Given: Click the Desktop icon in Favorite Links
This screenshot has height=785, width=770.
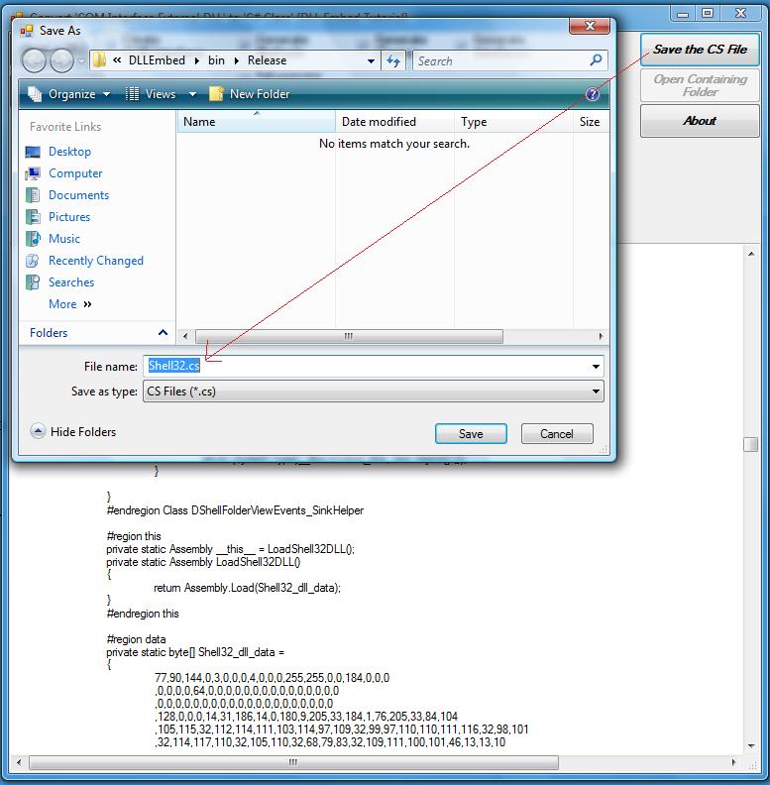Looking at the screenshot, I should click(x=33, y=152).
